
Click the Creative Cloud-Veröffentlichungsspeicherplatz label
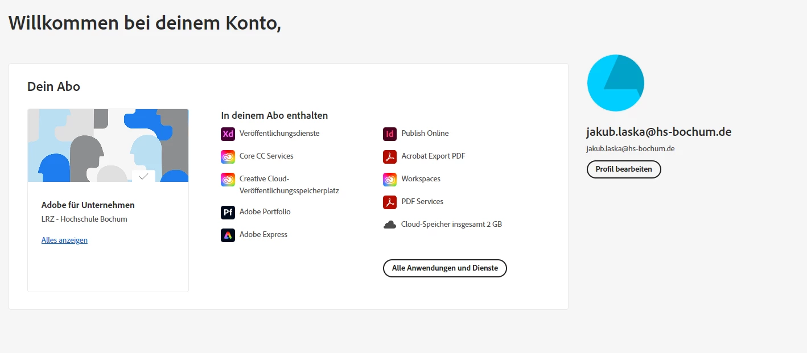point(289,185)
